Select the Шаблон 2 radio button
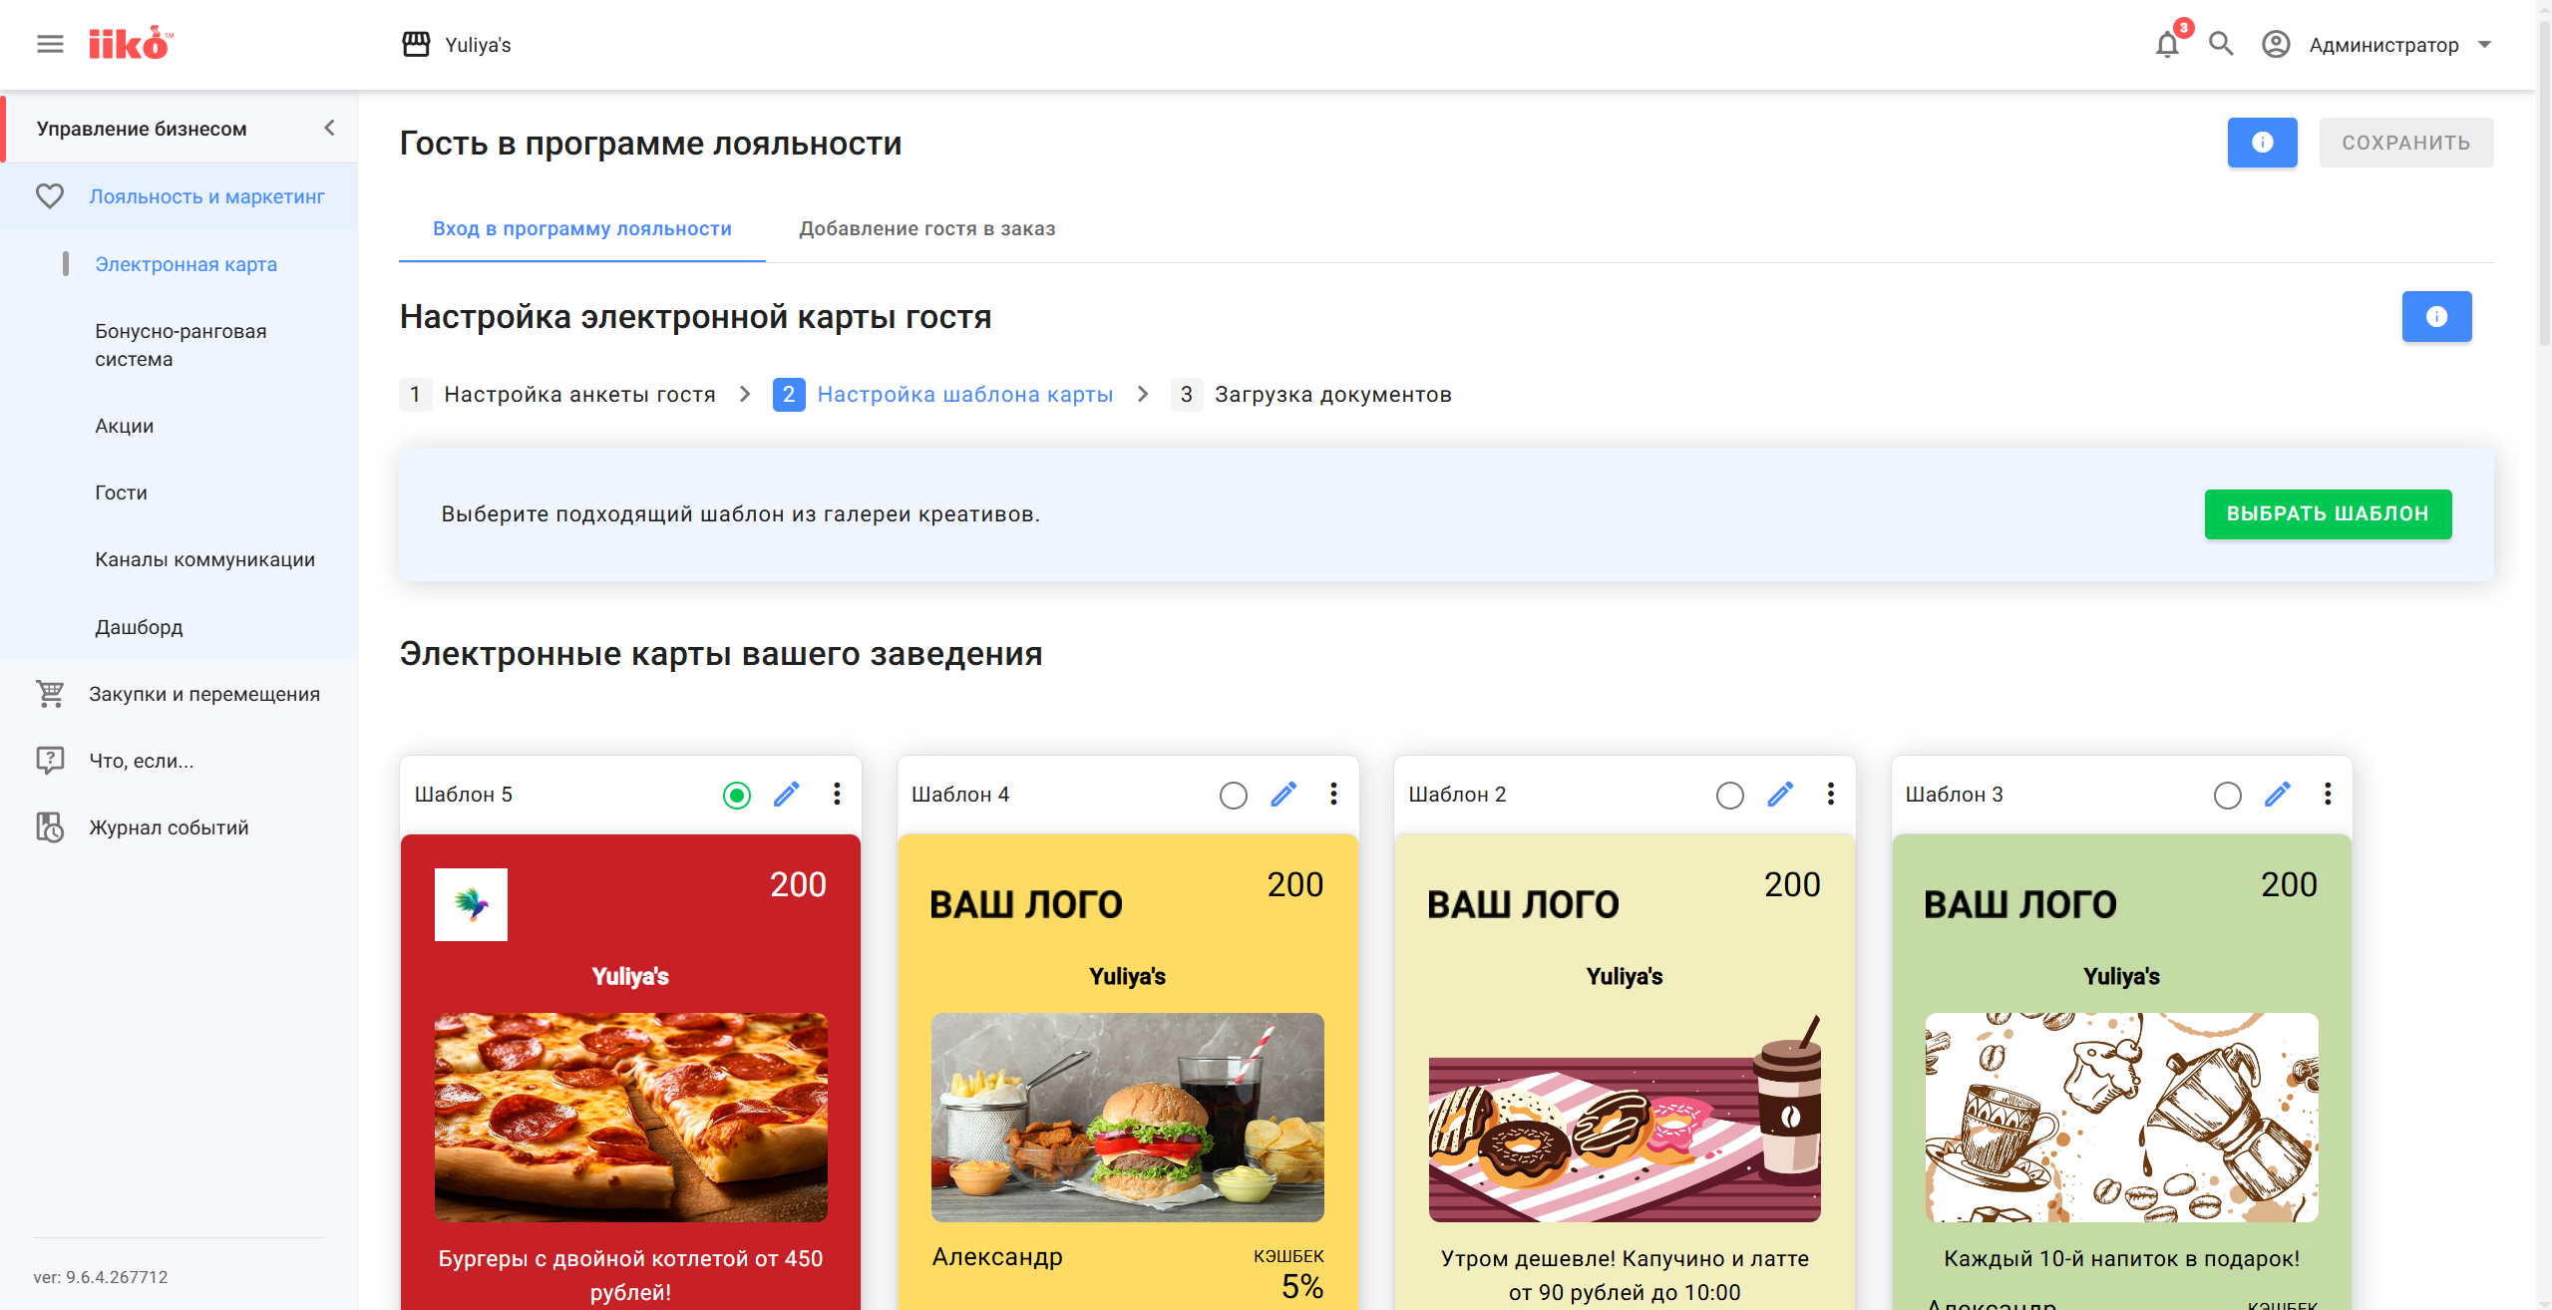This screenshot has width=2552, height=1310. 1730,795
